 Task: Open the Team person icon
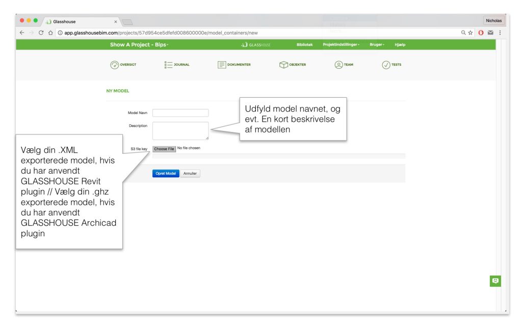click(x=338, y=65)
